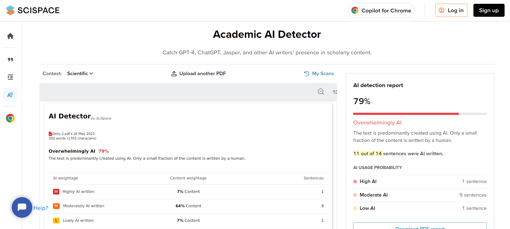The height and width of the screenshot is (229, 510).
Task: Click the orange M Moderately AI badge
Action: pyautogui.click(x=56, y=206)
